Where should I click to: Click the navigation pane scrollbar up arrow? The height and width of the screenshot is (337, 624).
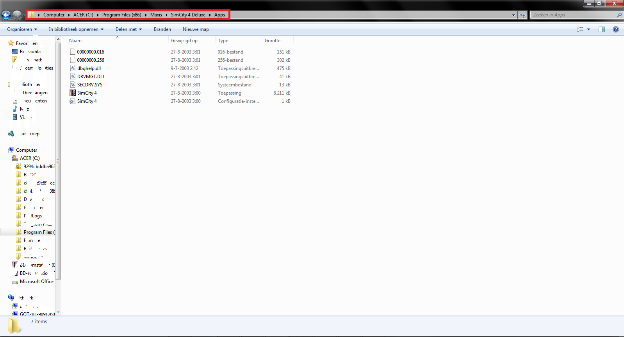click(x=58, y=39)
